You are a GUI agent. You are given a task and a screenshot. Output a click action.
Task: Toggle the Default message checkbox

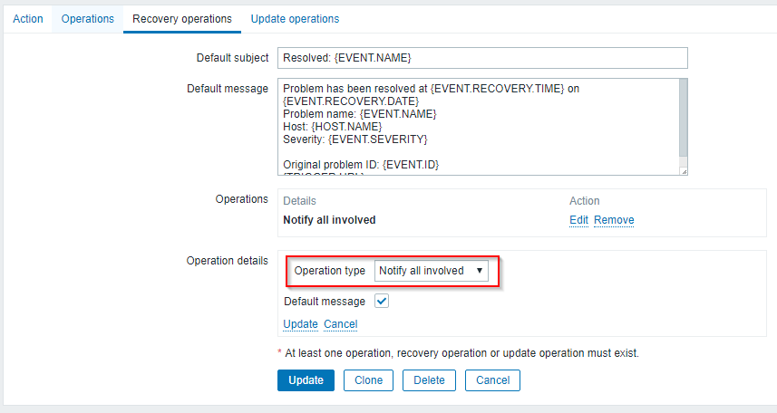(382, 302)
